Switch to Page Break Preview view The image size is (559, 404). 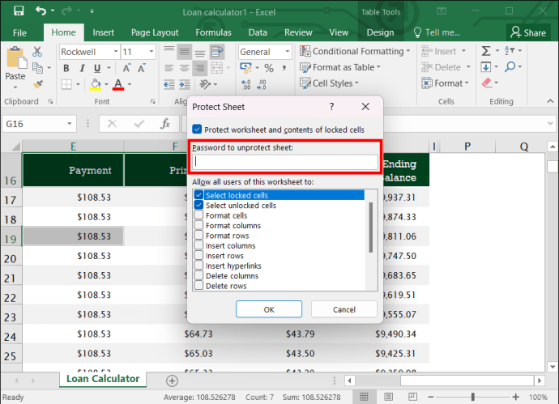[412, 397]
